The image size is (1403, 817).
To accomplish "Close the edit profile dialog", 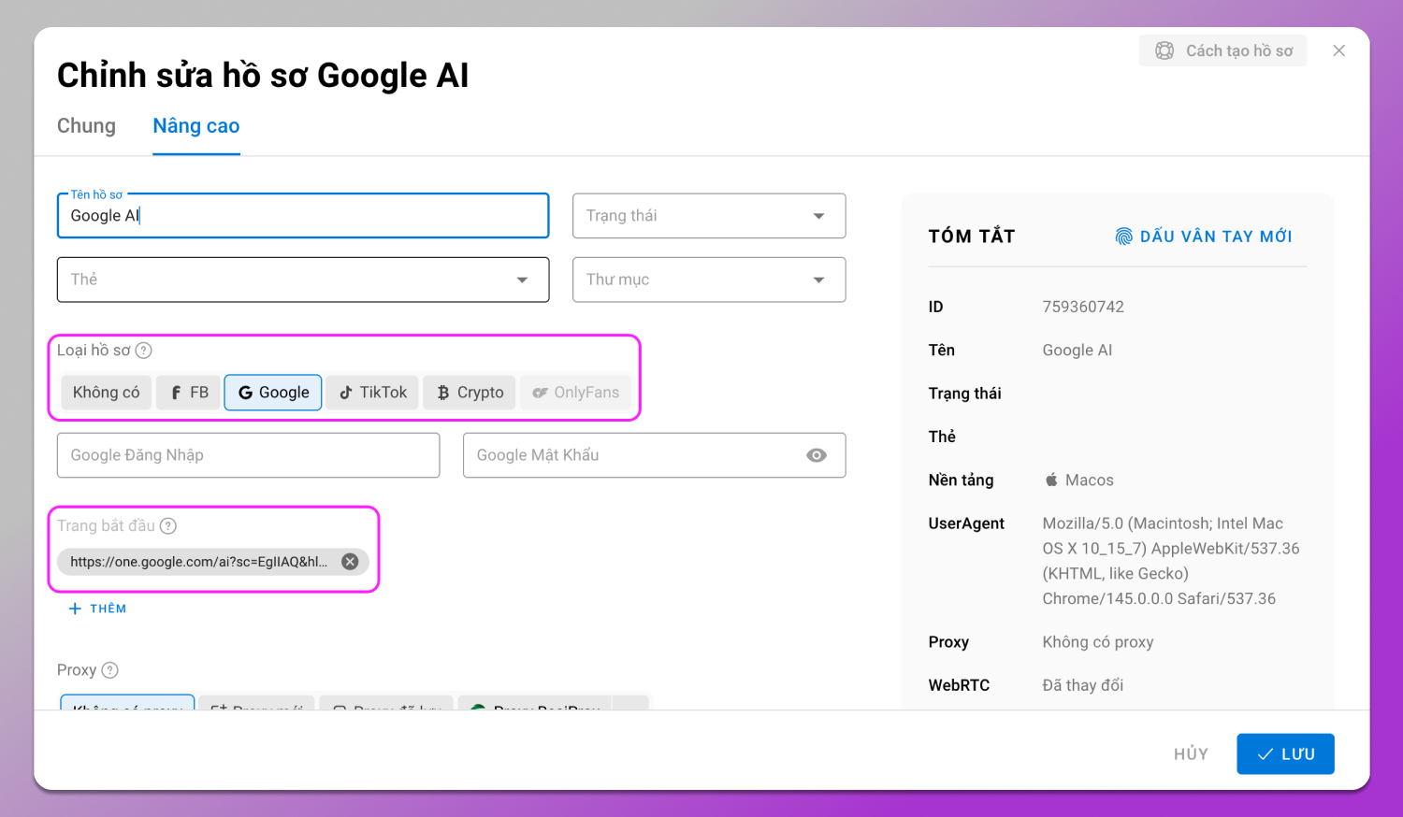I will 1338,51.
